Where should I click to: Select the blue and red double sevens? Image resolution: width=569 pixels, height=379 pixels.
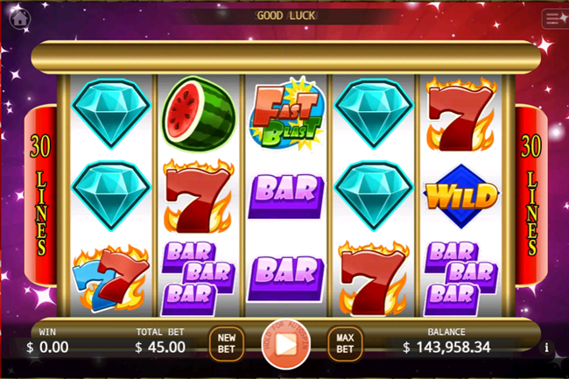110,278
